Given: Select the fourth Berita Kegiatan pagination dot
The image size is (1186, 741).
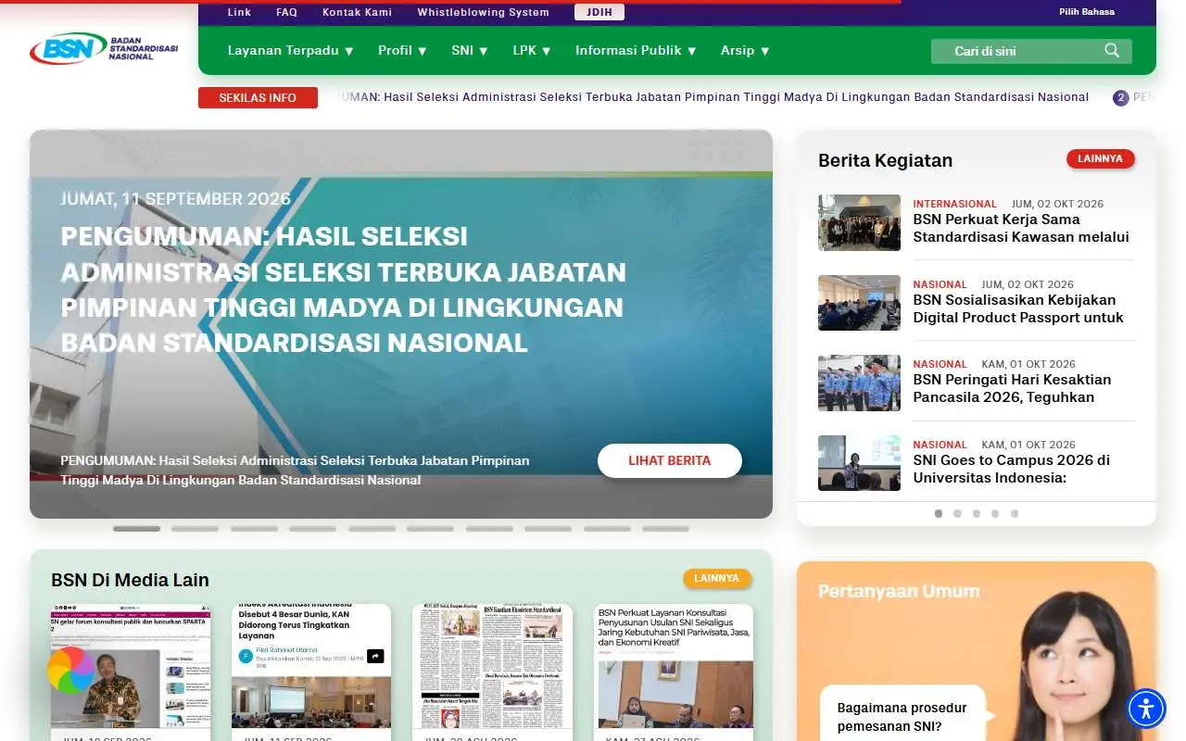Looking at the screenshot, I should pos(995,513).
